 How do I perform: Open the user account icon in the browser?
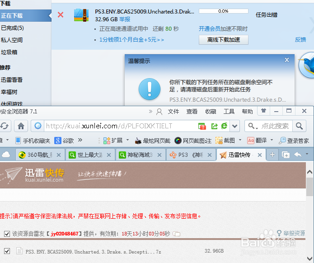(159, 112)
